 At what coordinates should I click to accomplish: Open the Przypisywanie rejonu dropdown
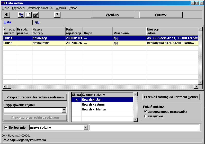64,110
